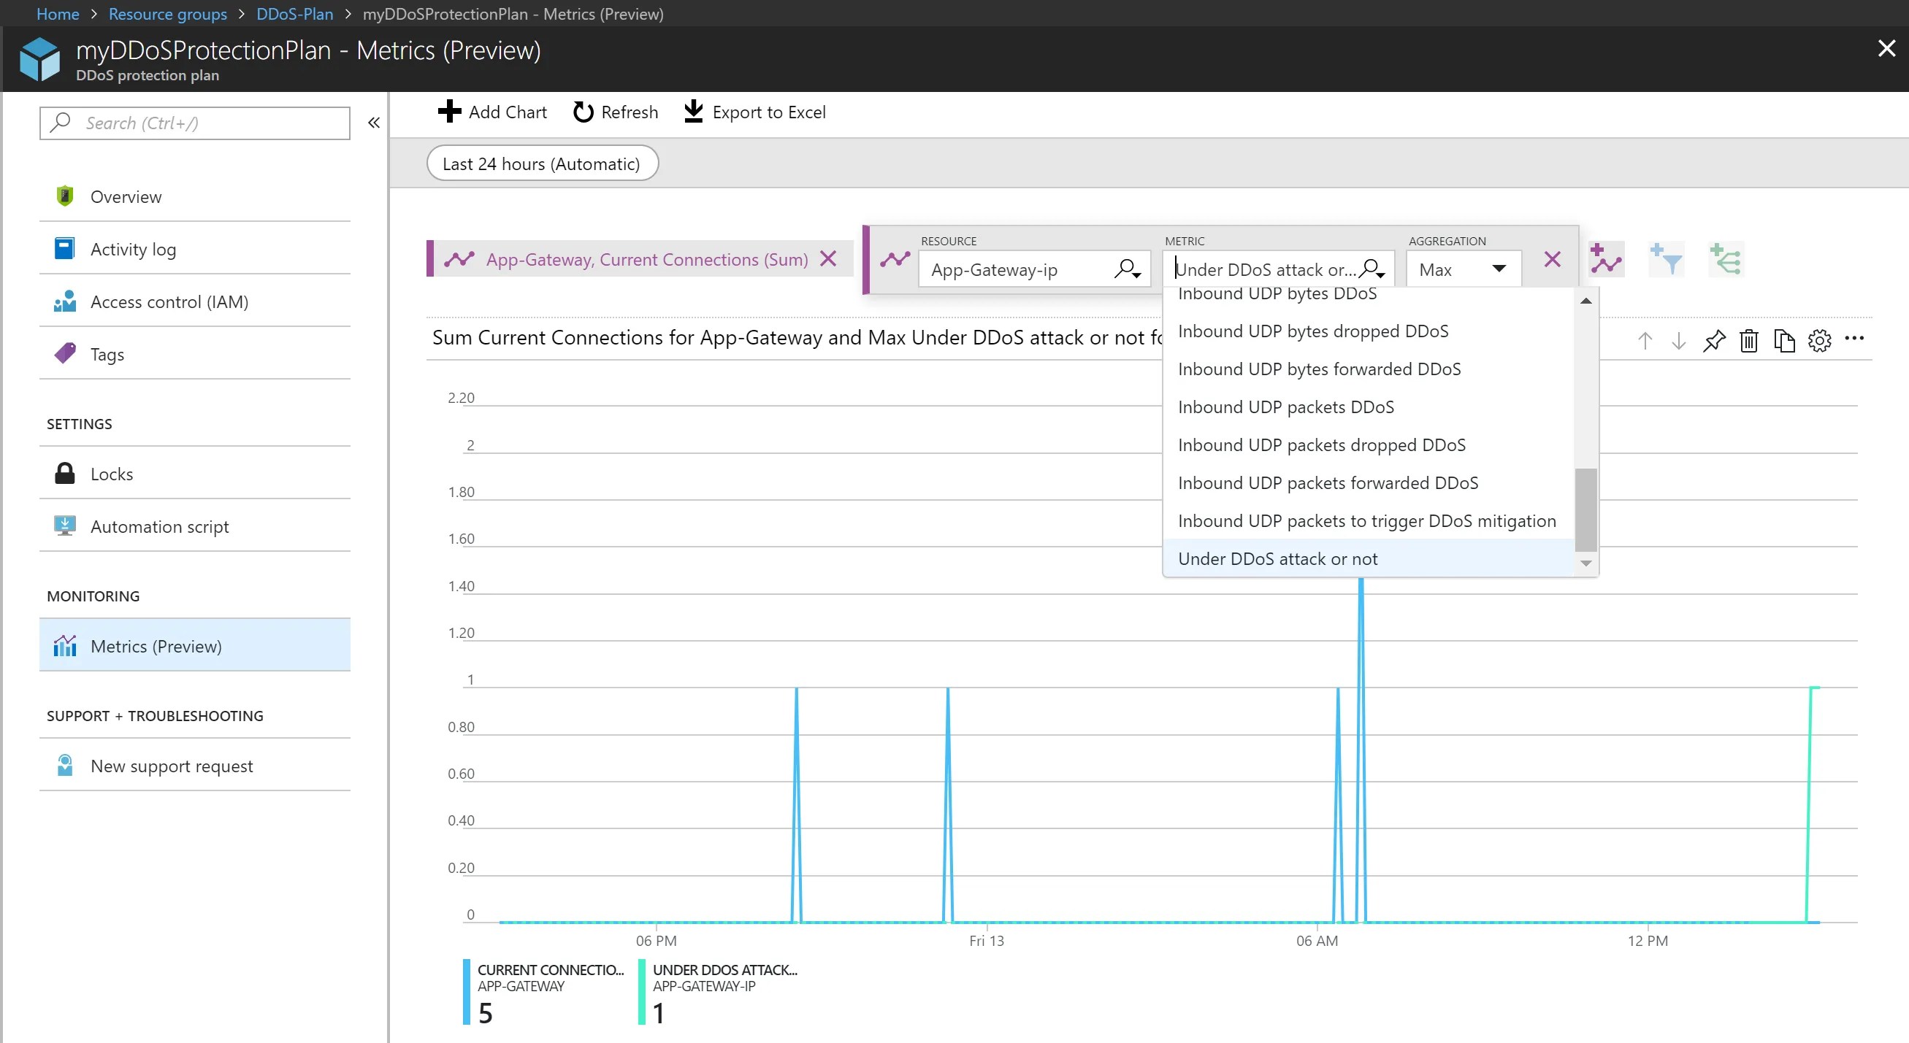Image resolution: width=1909 pixels, height=1043 pixels.
Task: Click the Add metric icon
Action: tap(1606, 259)
